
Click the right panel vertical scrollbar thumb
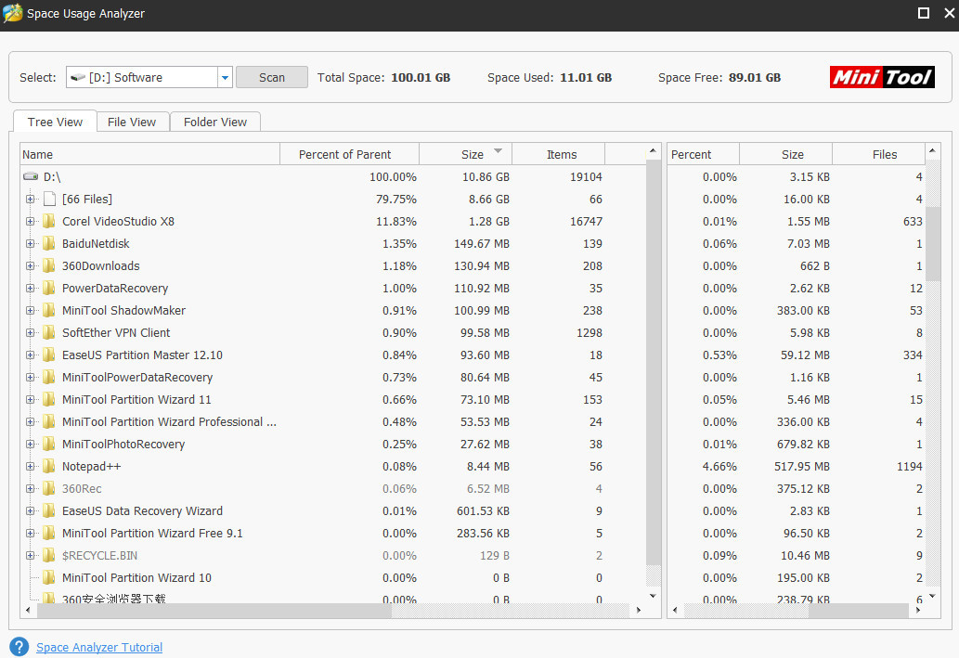[933, 244]
